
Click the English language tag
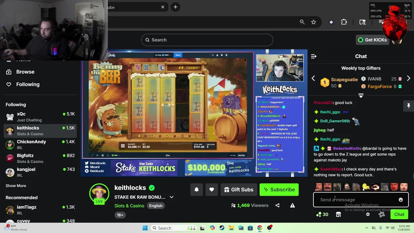156,206
